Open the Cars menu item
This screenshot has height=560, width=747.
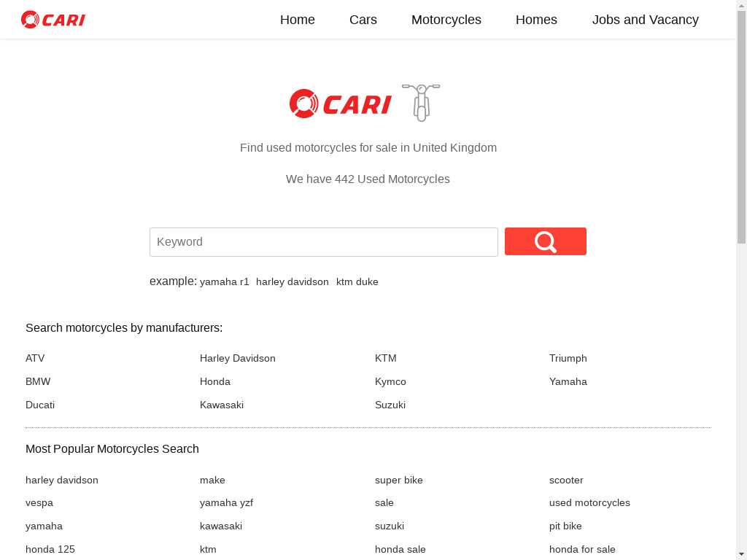[363, 20]
